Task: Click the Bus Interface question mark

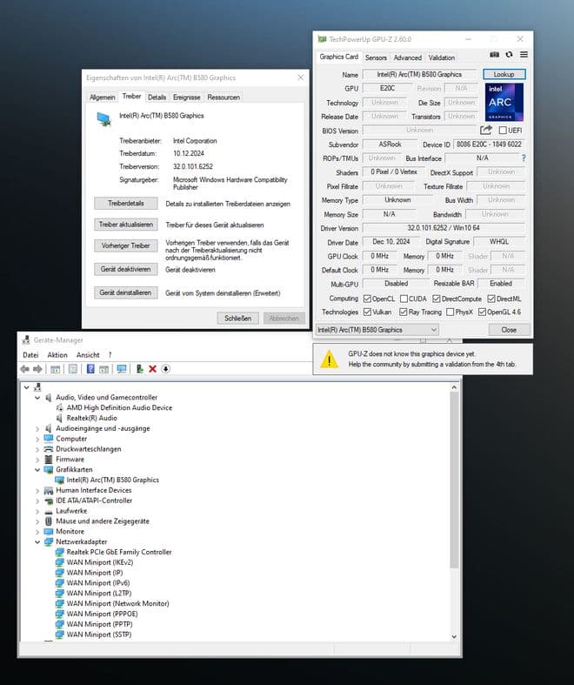Action: 523,158
